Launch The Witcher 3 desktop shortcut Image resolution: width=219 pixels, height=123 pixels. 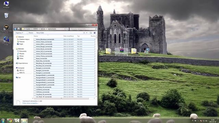tap(6, 29)
